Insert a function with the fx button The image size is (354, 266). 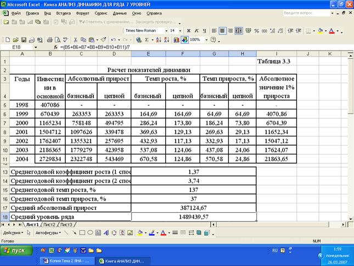point(55,47)
